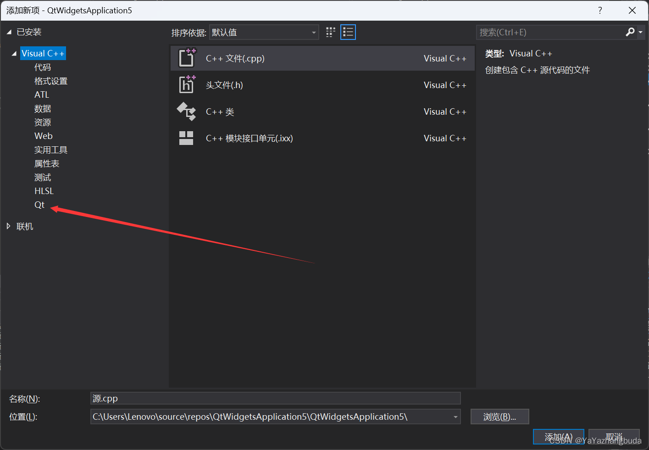Select the Web category in sidebar
Image resolution: width=649 pixels, height=450 pixels.
tap(43, 136)
